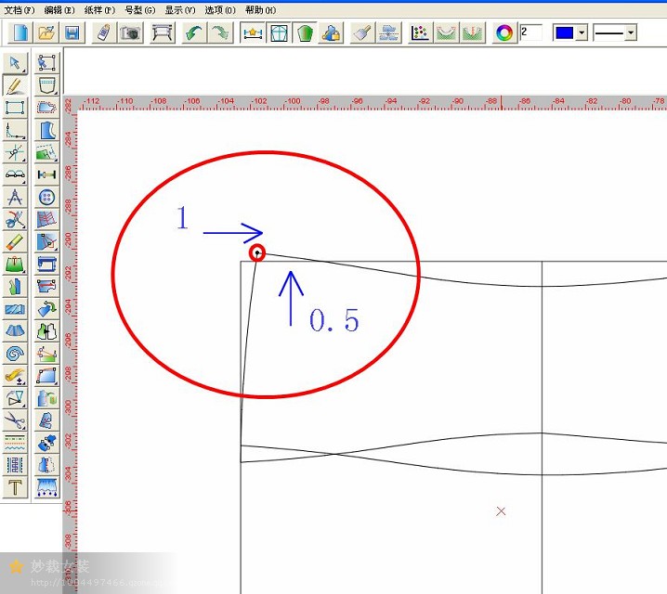Select the pencil drawing tool
The height and width of the screenshot is (594, 667).
tap(16, 85)
